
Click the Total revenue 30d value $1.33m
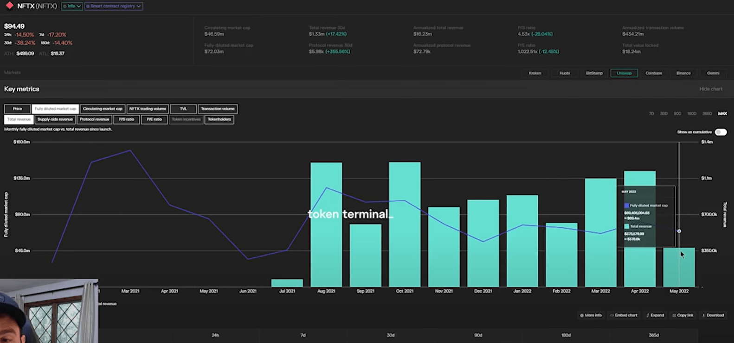(316, 34)
